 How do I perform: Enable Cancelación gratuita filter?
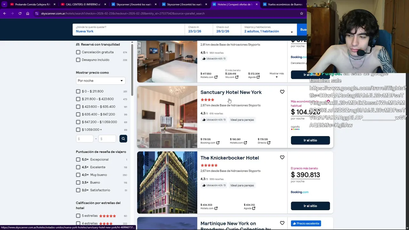pyautogui.click(x=78, y=52)
